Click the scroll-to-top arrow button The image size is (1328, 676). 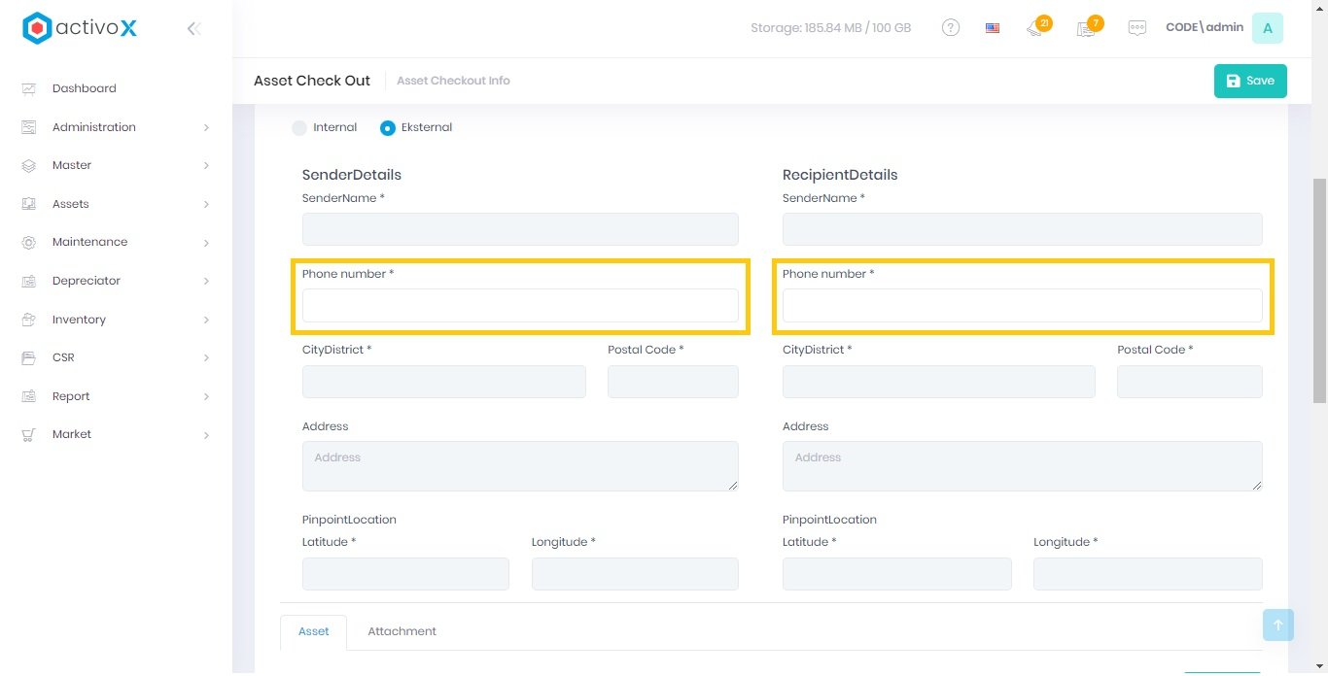[1277, 625]
